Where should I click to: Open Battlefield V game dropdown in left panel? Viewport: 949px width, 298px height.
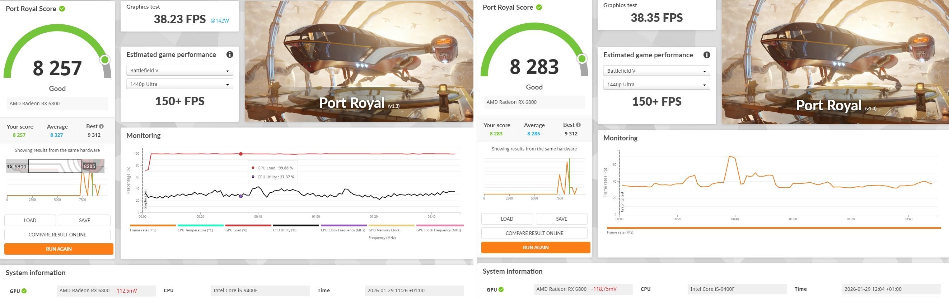pos(180,70)
